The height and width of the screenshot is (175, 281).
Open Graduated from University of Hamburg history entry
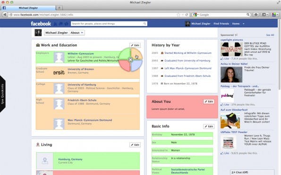tap(187, 61)
